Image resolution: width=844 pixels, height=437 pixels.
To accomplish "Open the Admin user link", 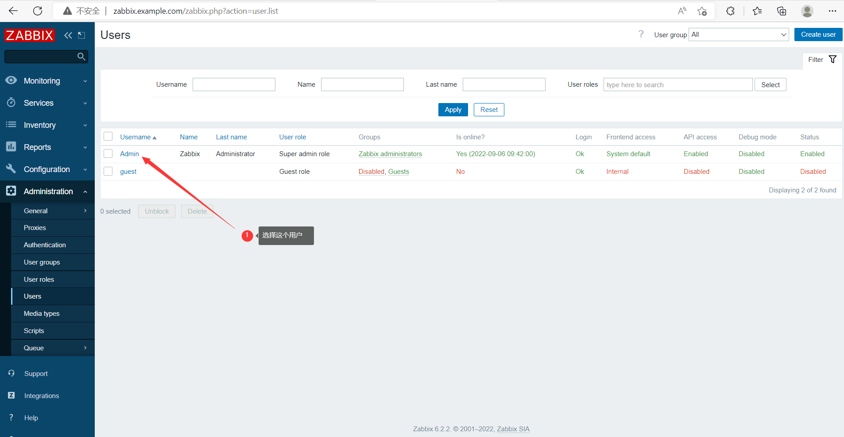I will (x=129, y=154).
